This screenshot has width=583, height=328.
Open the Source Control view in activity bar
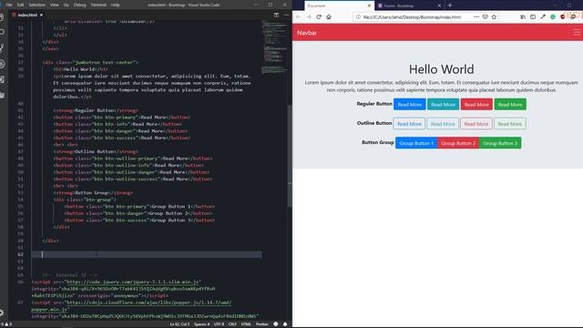point(2,48)
